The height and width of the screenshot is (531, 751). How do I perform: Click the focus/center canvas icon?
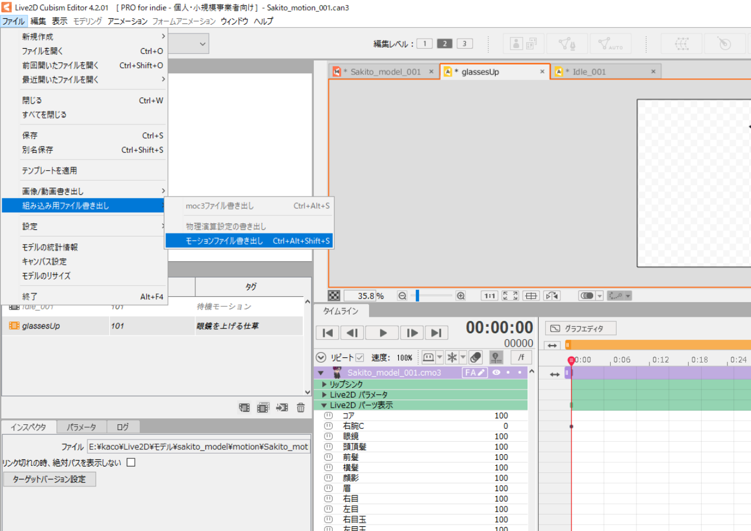(531, 296)
